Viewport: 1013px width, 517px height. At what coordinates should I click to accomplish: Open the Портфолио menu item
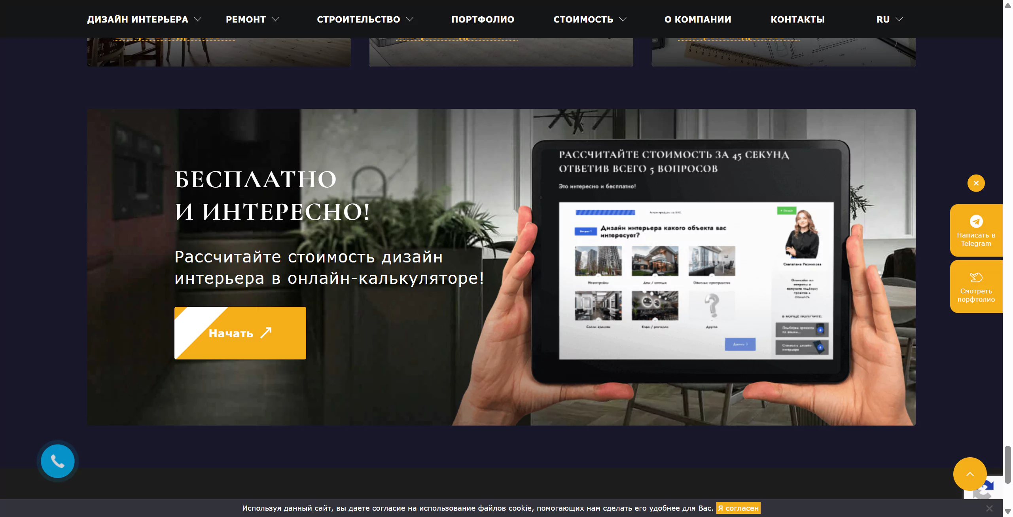[x=483, y=19]
